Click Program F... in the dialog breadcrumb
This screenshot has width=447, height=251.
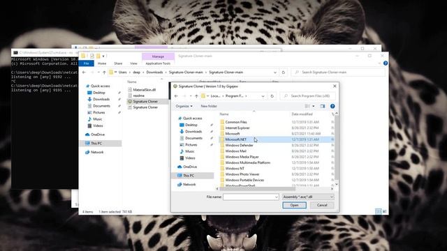coord(235,96)
